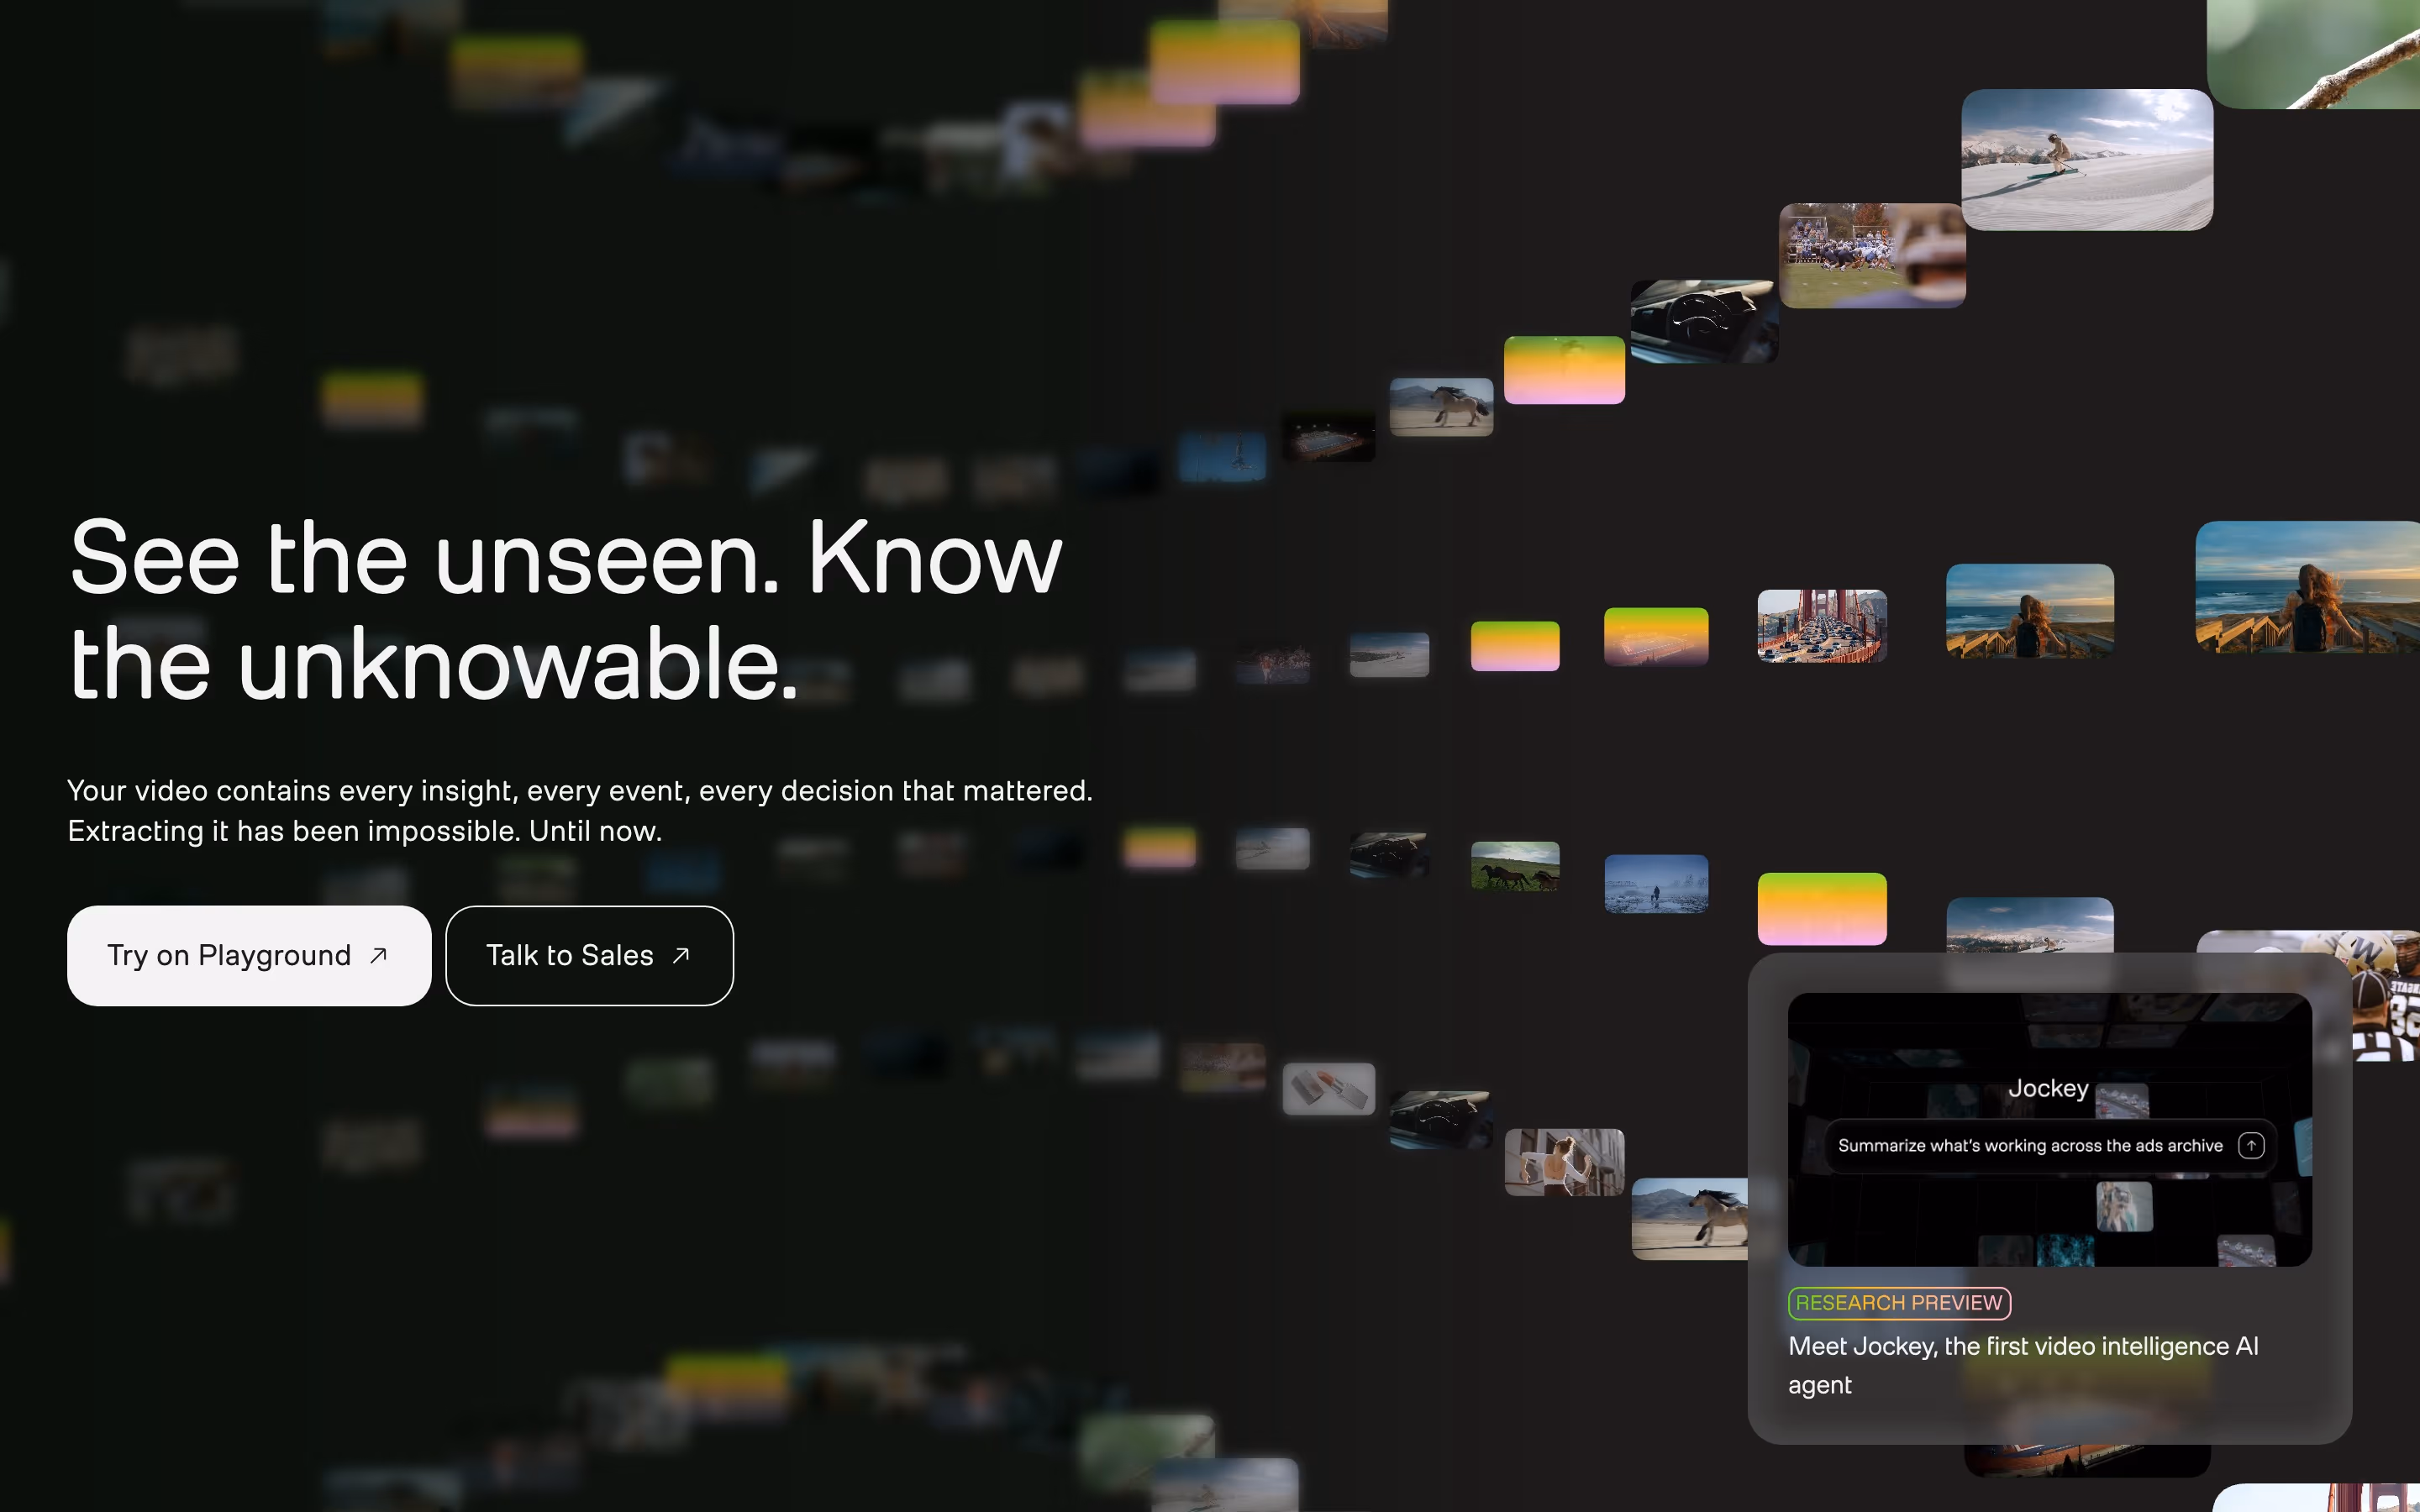The image size is (2420, 1512).
Task: Select the skier on snowy slope thumbnail
Action: point(2087,160)
